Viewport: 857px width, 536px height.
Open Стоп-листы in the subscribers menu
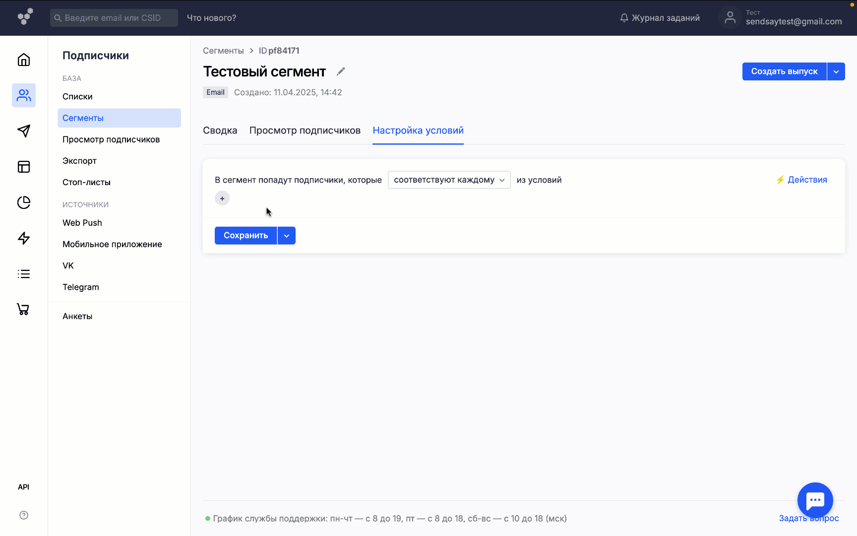click(x=86, y=182)
